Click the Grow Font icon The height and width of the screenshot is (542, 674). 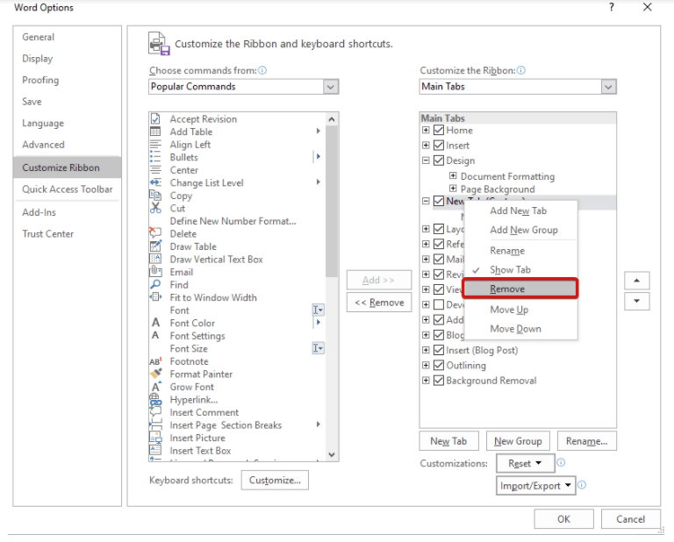(x=155, y=387)
